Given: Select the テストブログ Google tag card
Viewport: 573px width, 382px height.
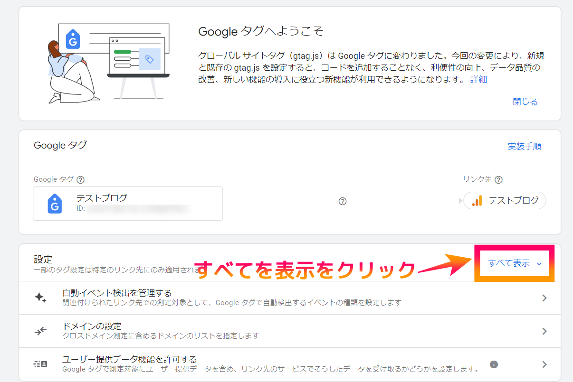Looking at the screenshot, I should tap(128, 204).
